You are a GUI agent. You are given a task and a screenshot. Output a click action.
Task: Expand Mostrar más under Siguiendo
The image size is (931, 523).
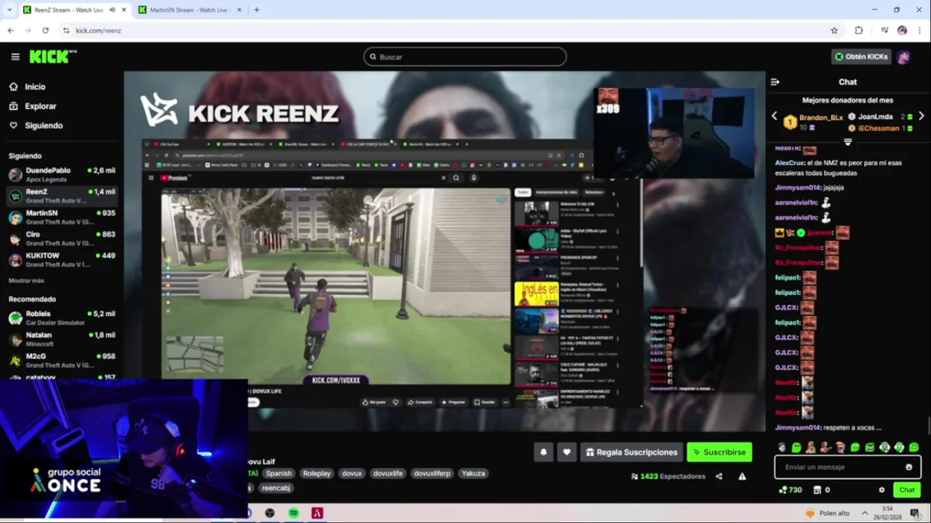[x=26, y=280]
